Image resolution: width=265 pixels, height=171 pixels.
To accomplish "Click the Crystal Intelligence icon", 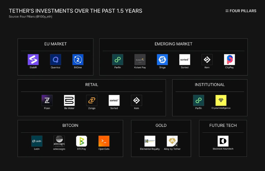I will coord(221,100).
